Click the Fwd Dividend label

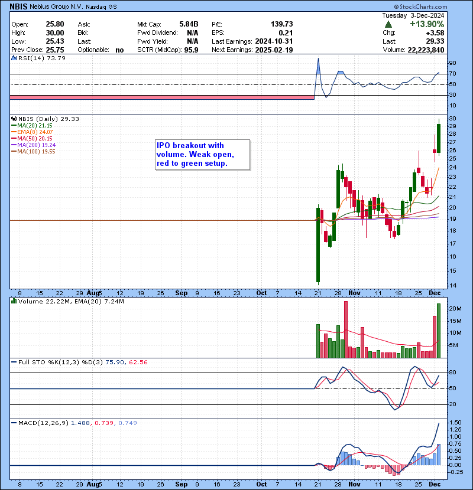[157, 33]
